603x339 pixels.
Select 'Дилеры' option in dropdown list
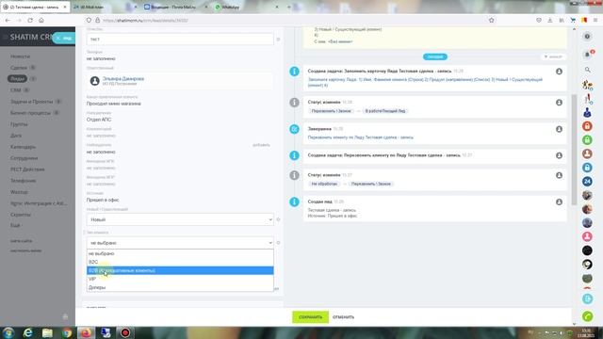[180, 287]
